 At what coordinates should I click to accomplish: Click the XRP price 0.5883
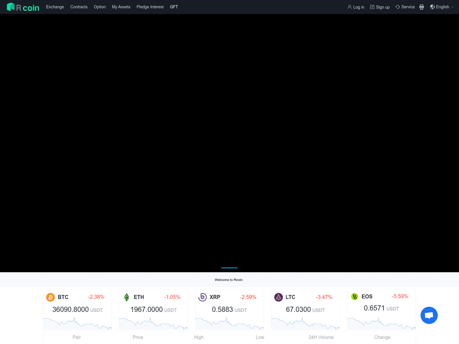(x=223, y=310)
